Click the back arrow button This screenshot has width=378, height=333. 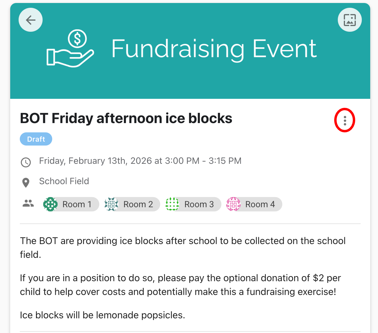click(31, 20)
